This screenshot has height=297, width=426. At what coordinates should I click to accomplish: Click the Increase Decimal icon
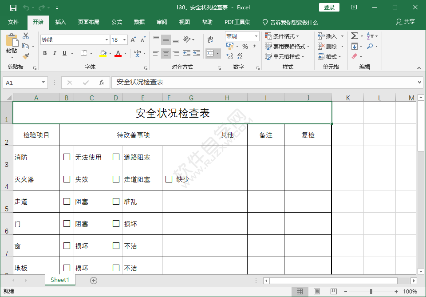click(230, 57)
